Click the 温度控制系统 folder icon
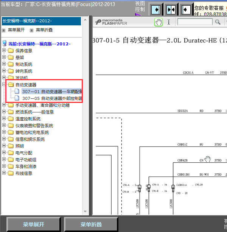Viewport: 227px width, 232px height. pyautogui.click(x=11, y=119)
